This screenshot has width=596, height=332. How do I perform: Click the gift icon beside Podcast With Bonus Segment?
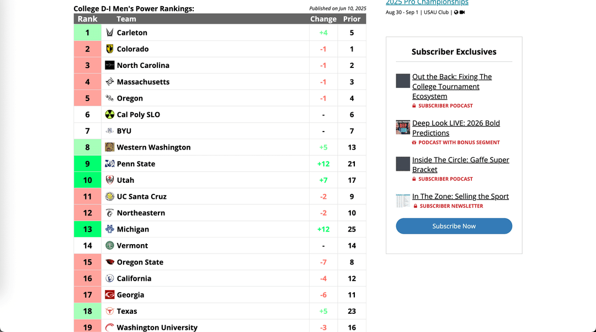414,142
